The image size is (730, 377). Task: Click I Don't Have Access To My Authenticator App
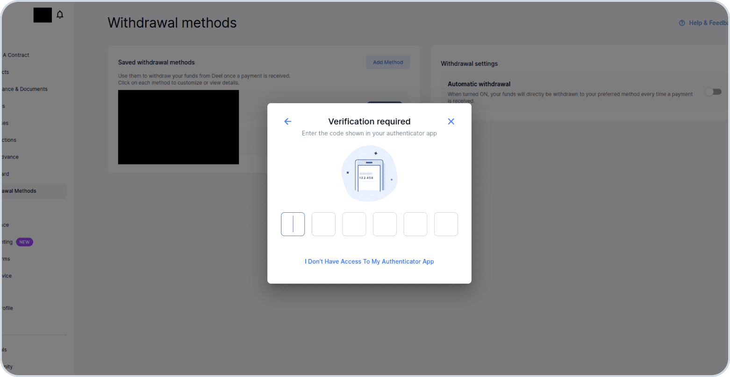tap(369, 262)
